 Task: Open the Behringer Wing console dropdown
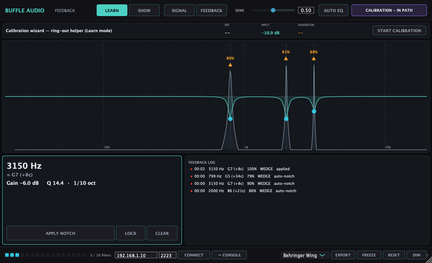tap(305, 255)
